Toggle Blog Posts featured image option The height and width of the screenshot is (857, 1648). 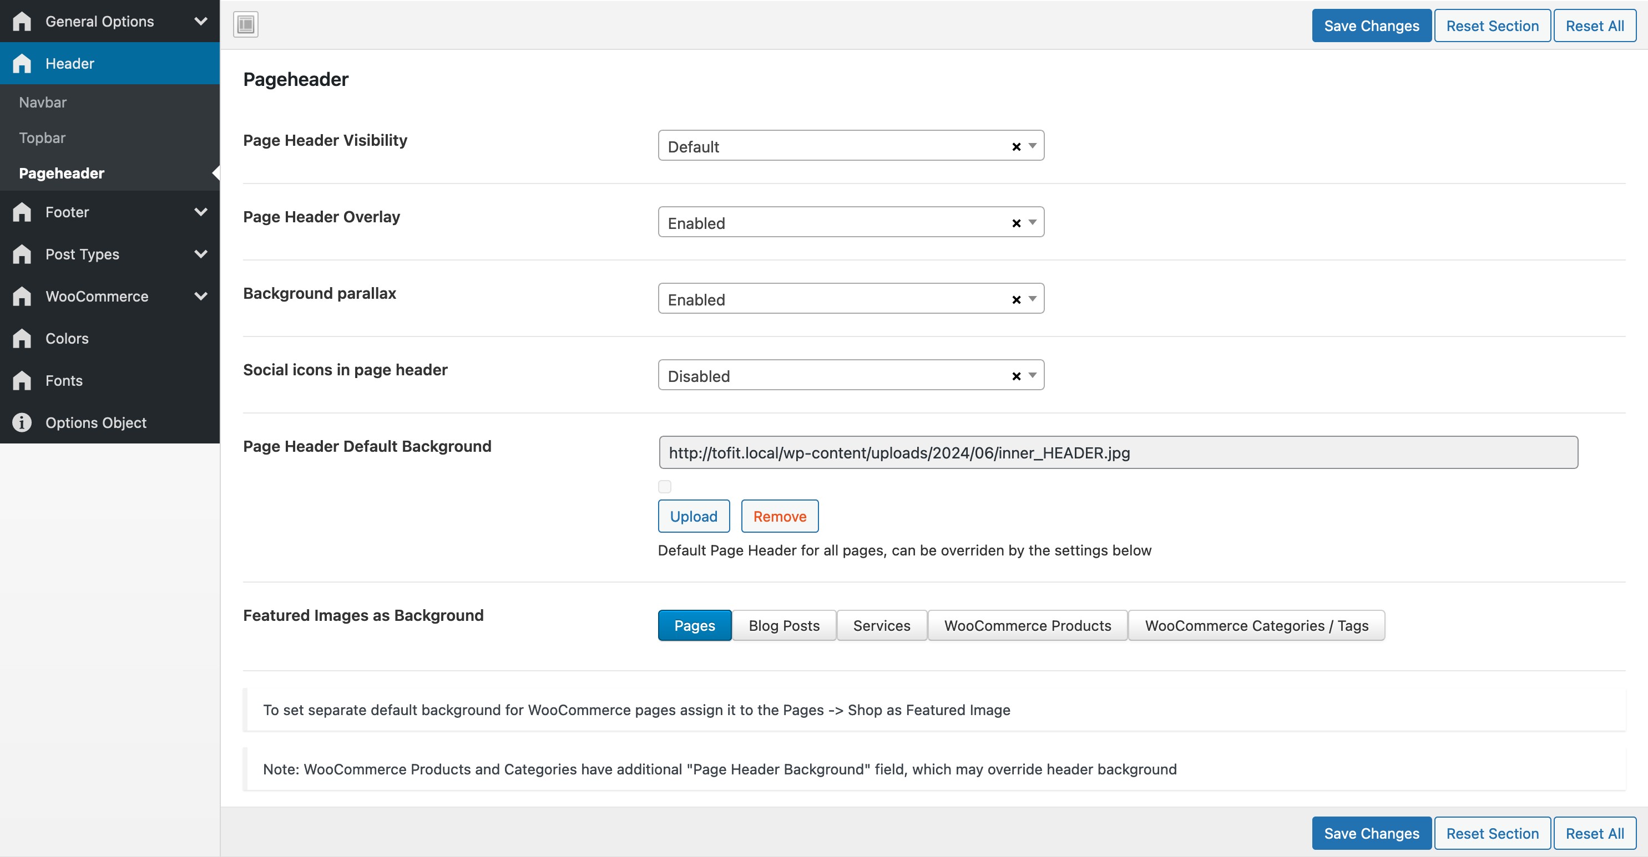(783, 626)
